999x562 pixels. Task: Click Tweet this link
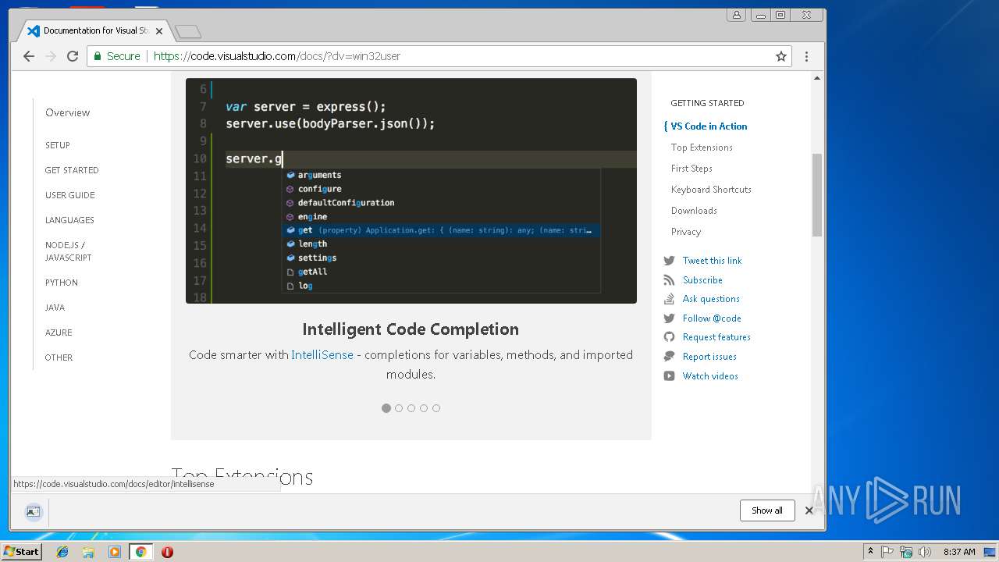[712, 261]
